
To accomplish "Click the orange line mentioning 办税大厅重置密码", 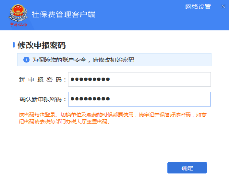I will tap(64, 121).
